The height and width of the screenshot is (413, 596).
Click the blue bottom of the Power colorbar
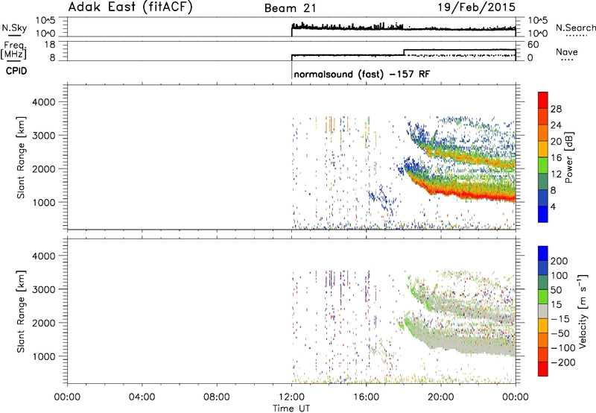point(543,214)
